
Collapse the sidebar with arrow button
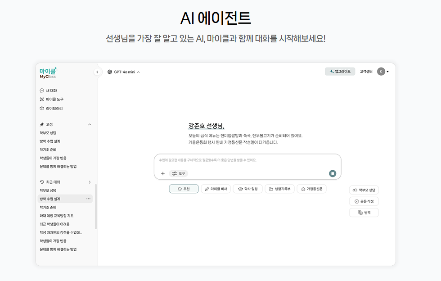pyautogui.click(x=97, y=72)
